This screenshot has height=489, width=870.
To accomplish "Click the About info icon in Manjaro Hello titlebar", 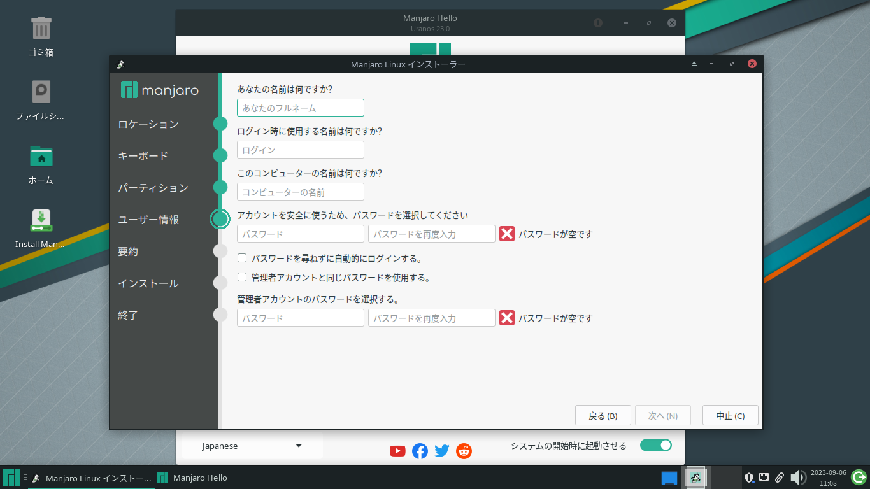I will [598, 23].
